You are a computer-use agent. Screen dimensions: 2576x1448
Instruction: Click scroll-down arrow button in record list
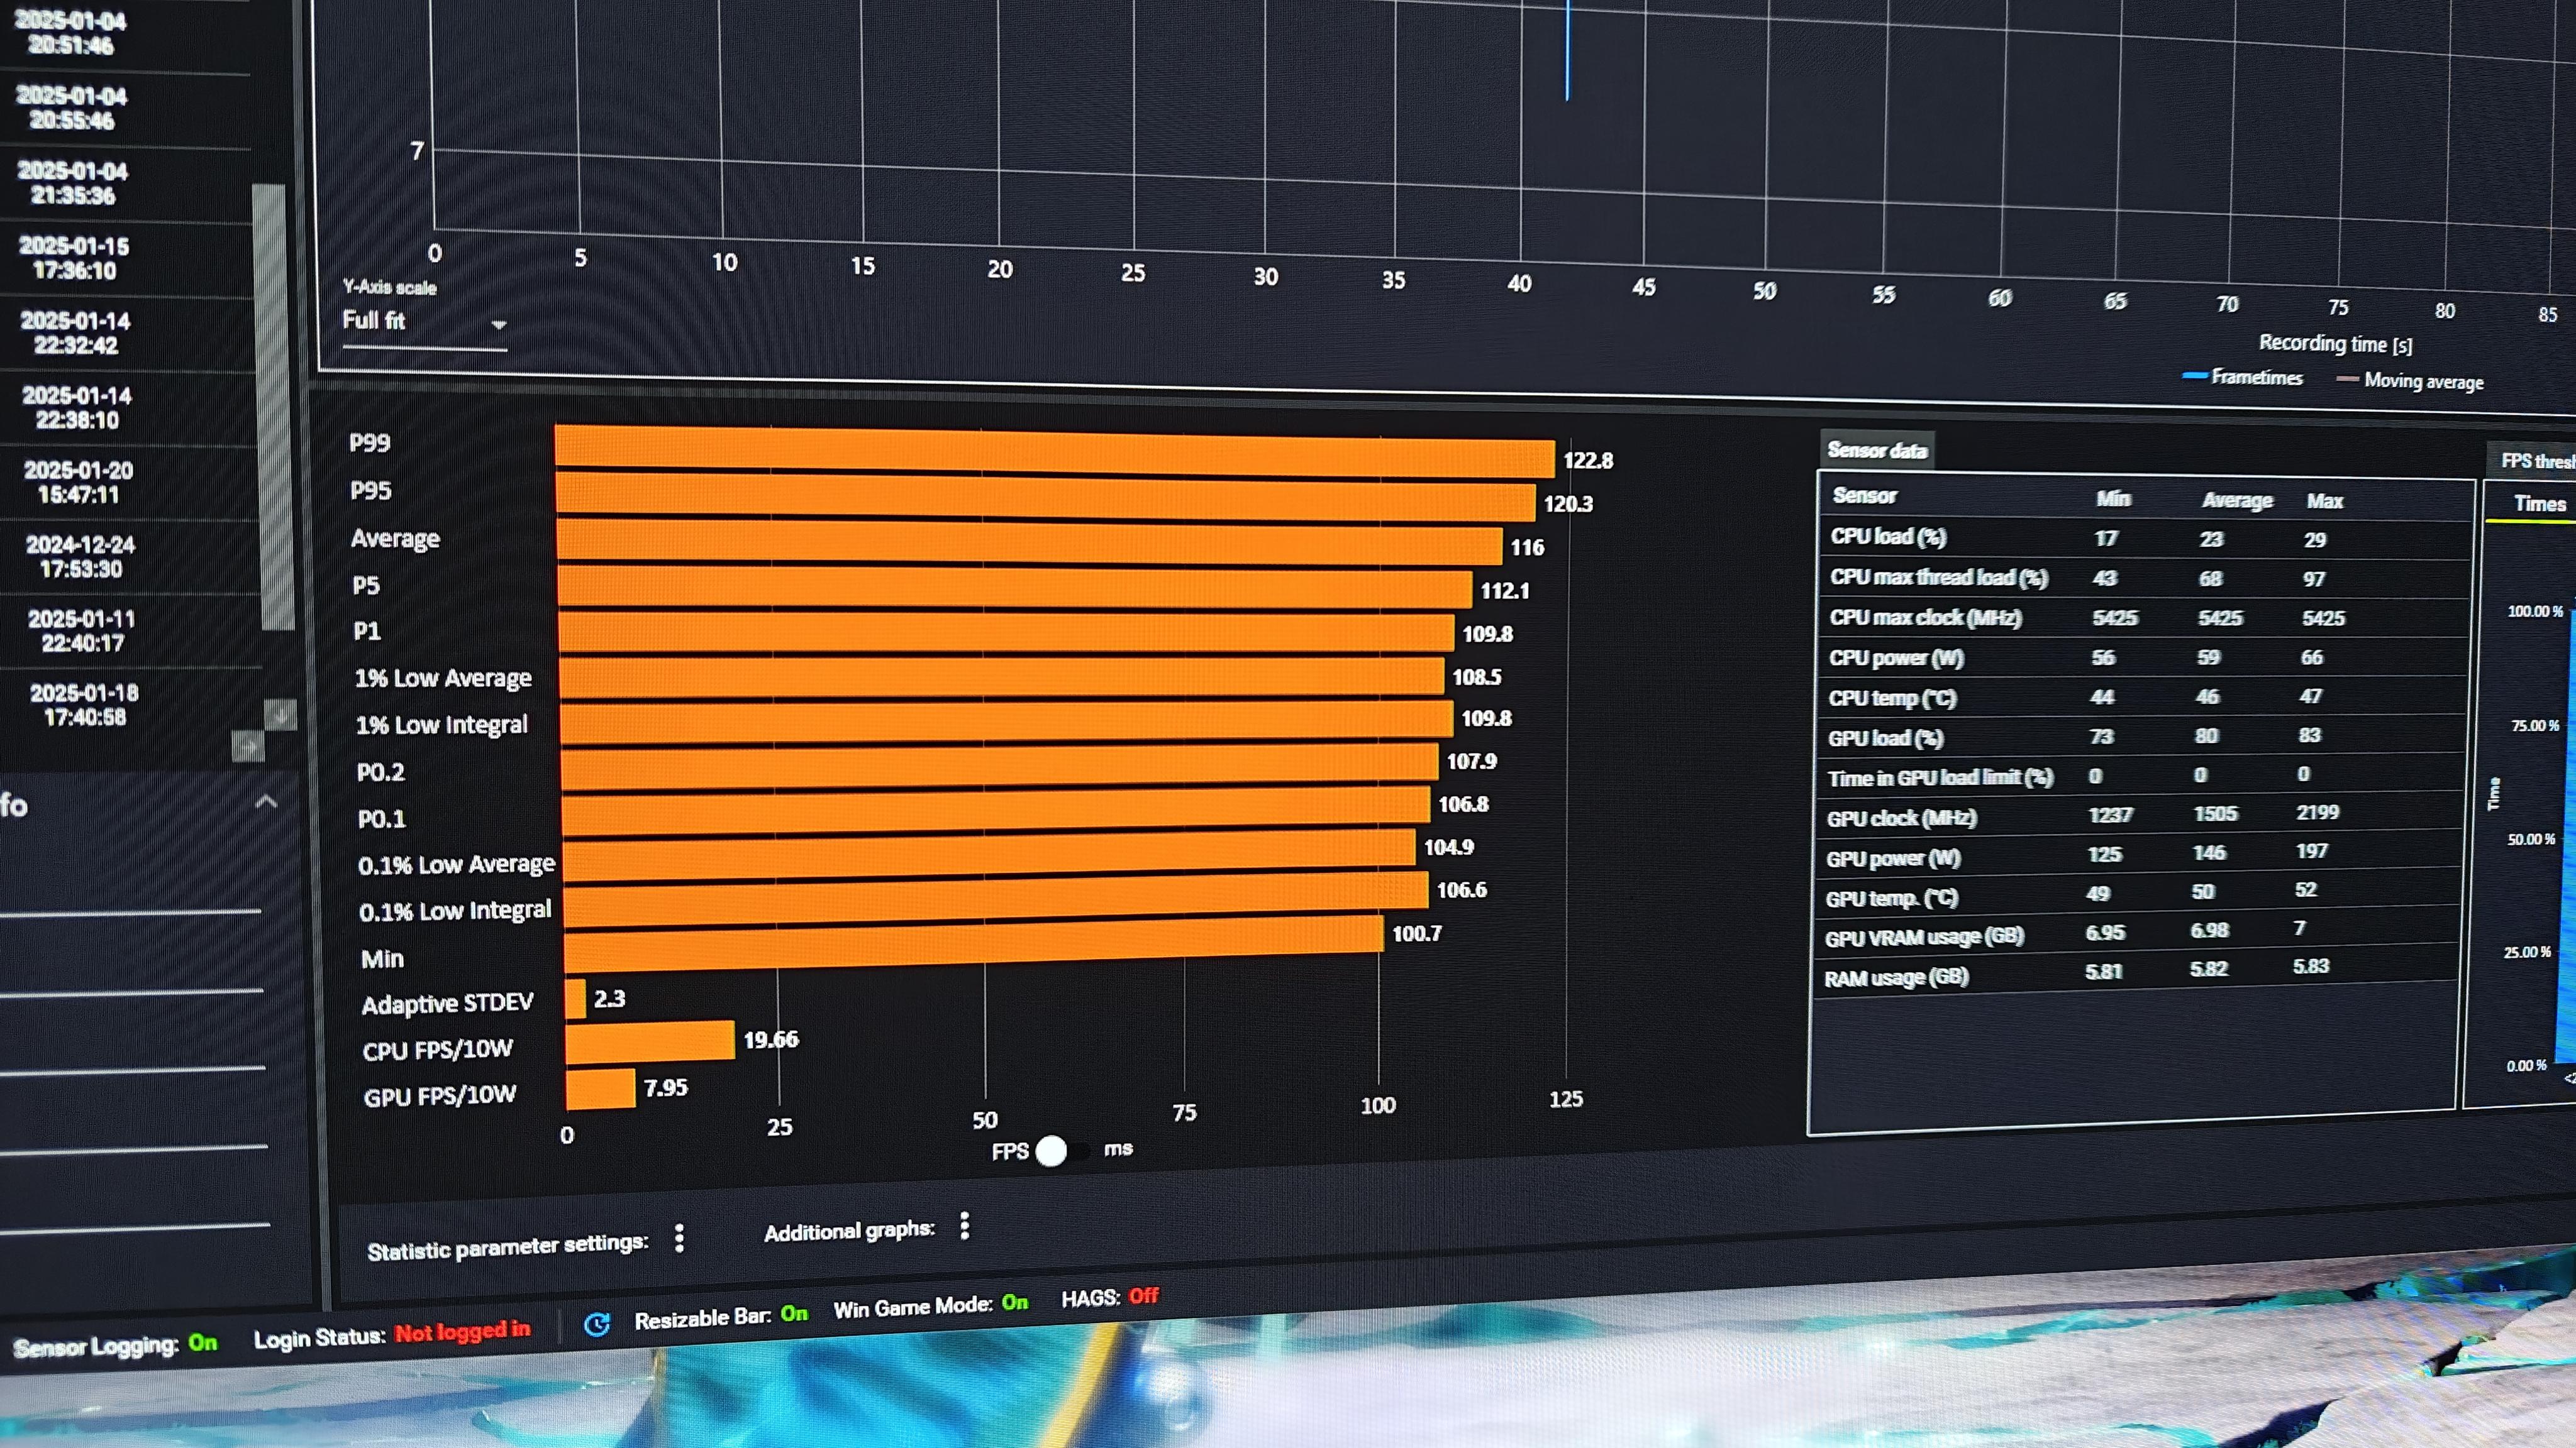pyautogui.click(x=280, y=715)
